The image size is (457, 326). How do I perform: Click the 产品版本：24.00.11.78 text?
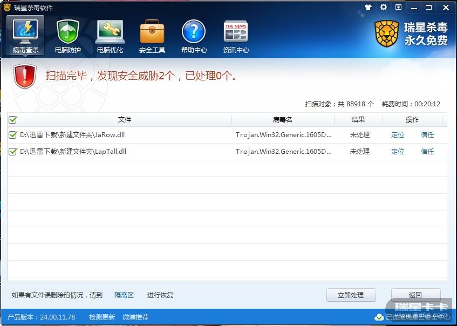(41, 317)
